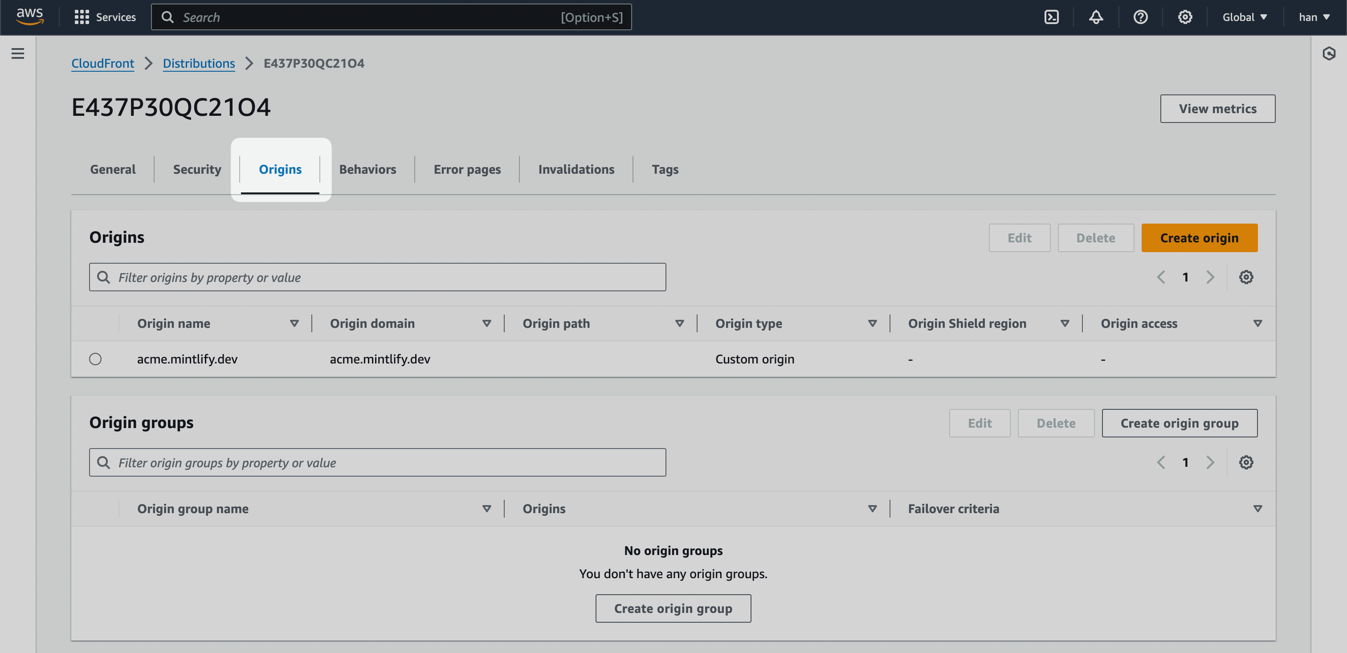
Task: Click Create origin group under empty state
Action: click(673, 608)
